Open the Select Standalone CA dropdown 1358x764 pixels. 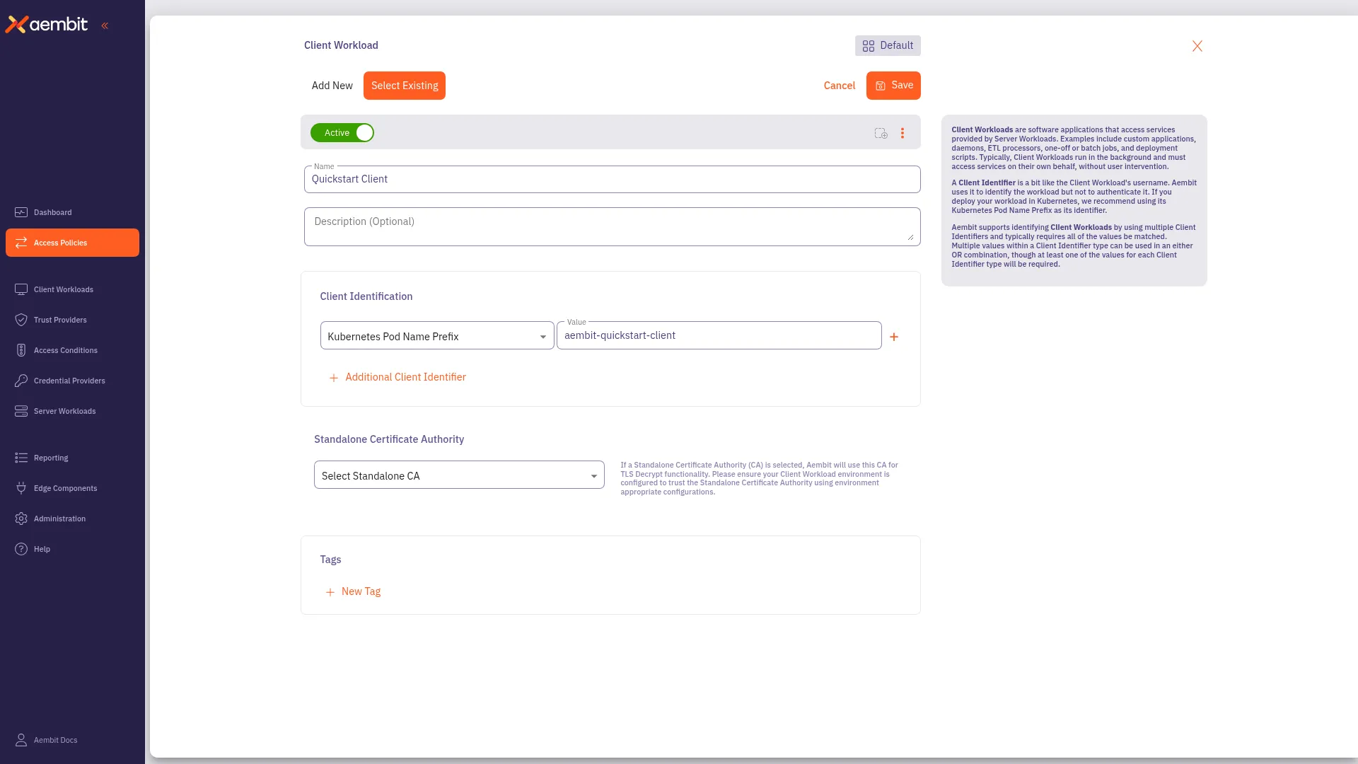(x=459, y=475)
